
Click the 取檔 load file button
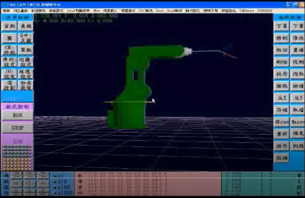tap(297, 110)
